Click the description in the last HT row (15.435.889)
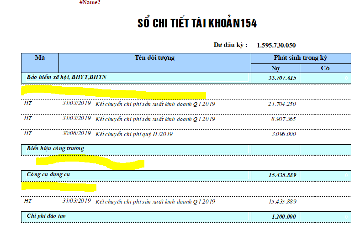This screenshot has height=225, width=355. (155, 202)
